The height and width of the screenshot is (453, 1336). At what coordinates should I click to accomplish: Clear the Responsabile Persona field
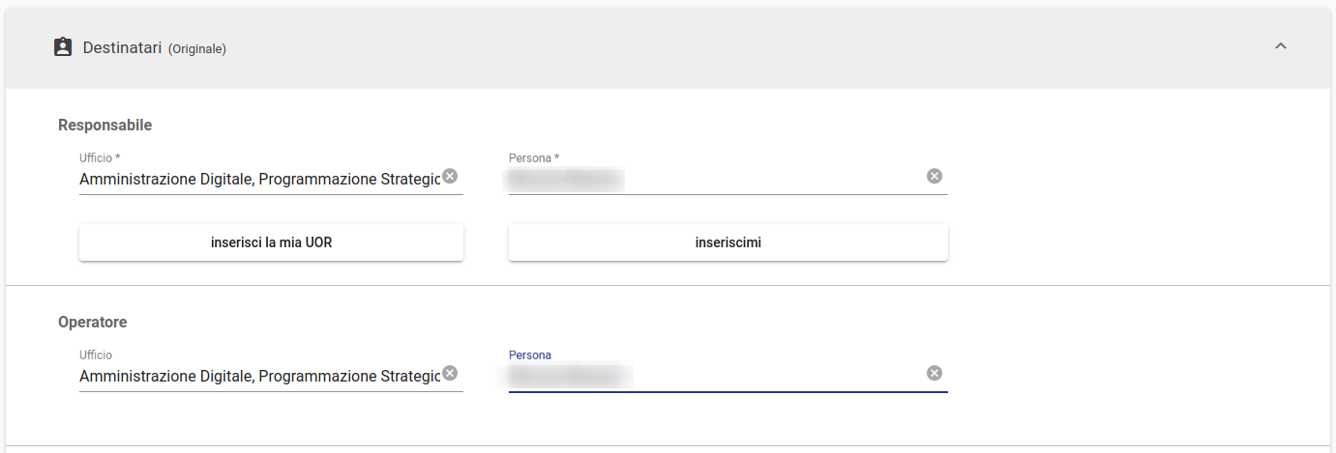point(935,176)
